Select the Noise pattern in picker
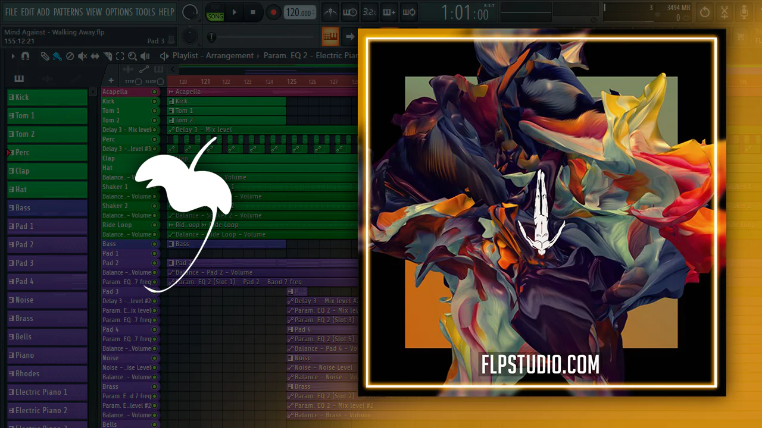762x428 pixels. [47, 300]
